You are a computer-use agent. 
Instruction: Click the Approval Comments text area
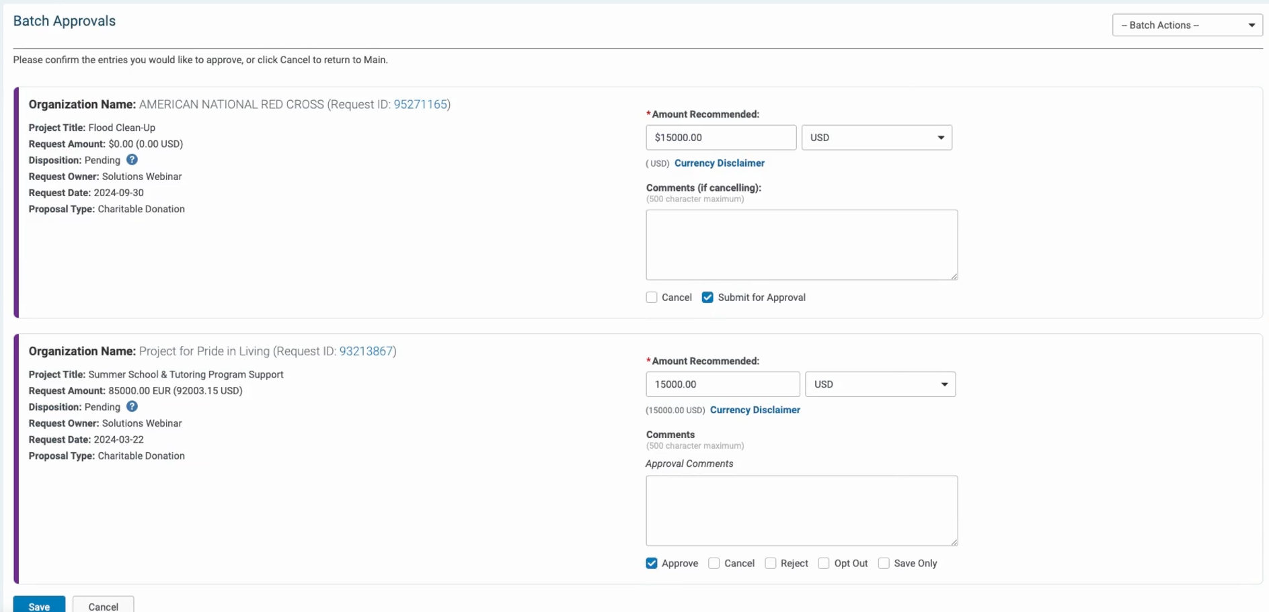click(802, 511)
